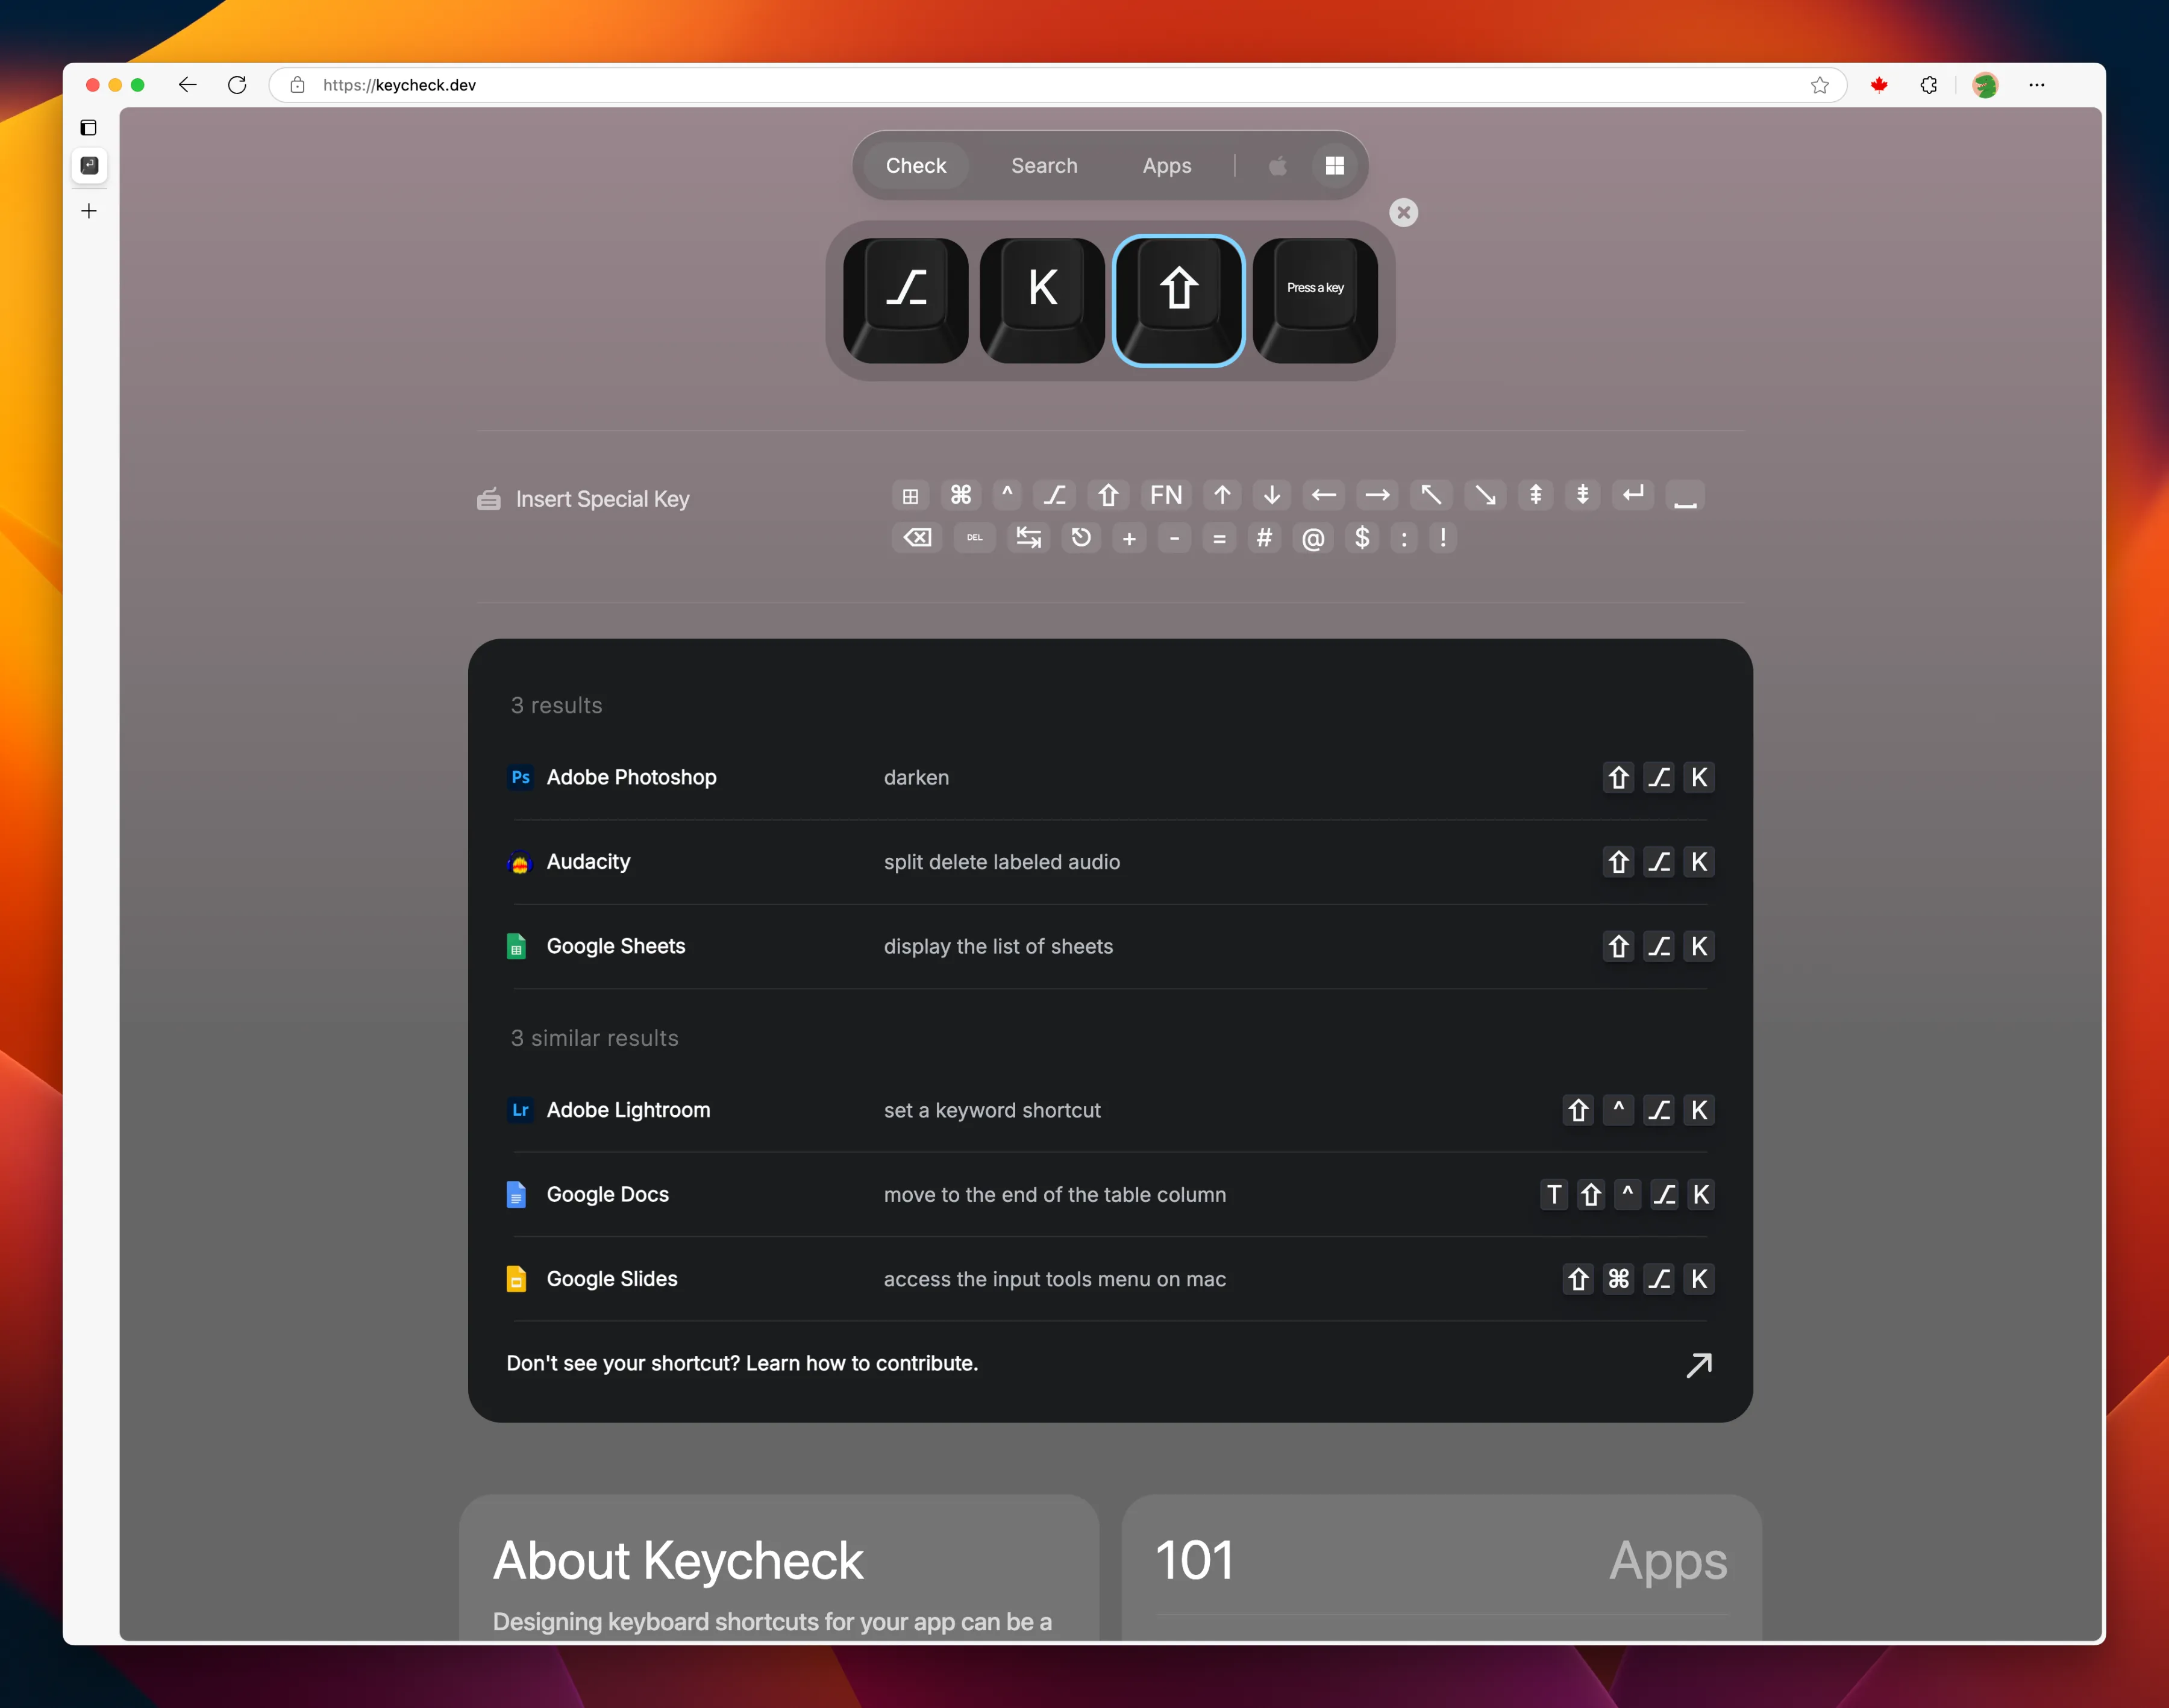Insert the equals sign key

pyautogui.click(x=1219, y=538)
